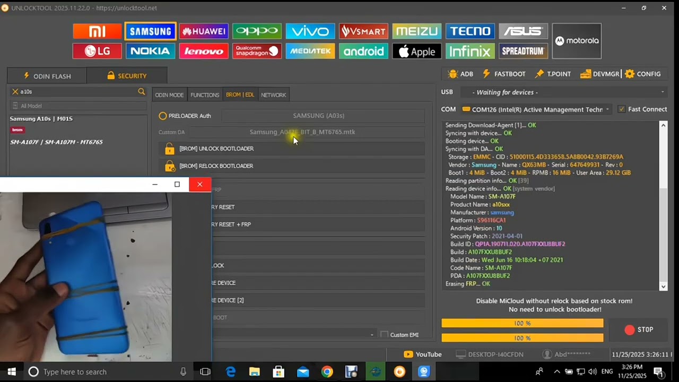
Task: Open Google Chrome from the taskbar
Action: point(327,372)
